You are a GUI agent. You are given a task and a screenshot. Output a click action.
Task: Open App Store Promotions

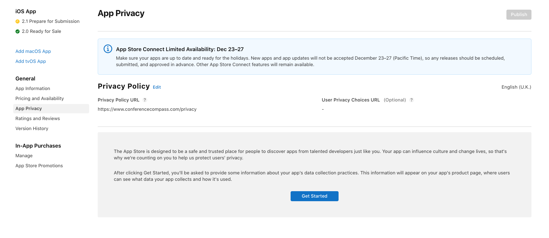click(39, 166)
